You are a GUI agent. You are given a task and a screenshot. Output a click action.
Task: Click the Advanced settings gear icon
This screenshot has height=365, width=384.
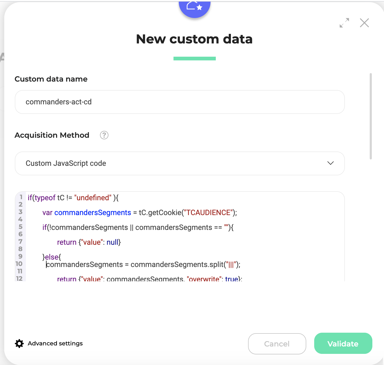pyautogui.click(x=19, y=344)
